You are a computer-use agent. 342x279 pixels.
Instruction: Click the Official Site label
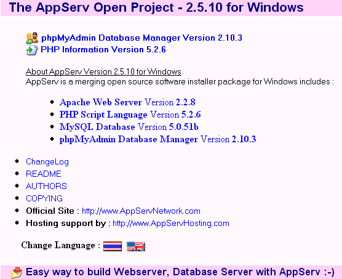52,211
